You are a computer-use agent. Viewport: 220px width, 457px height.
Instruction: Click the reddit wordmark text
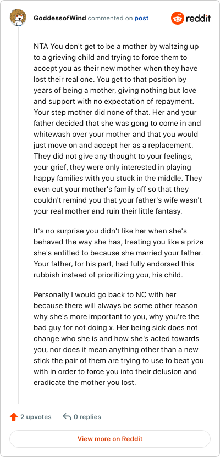[x=198, y=18]
